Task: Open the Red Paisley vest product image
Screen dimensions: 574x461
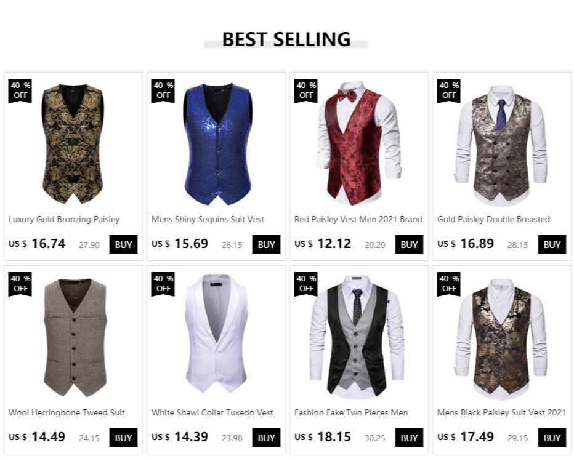Action: tap(358, 143)
